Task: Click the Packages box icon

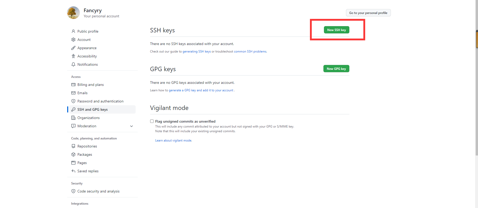Action: 73,154
